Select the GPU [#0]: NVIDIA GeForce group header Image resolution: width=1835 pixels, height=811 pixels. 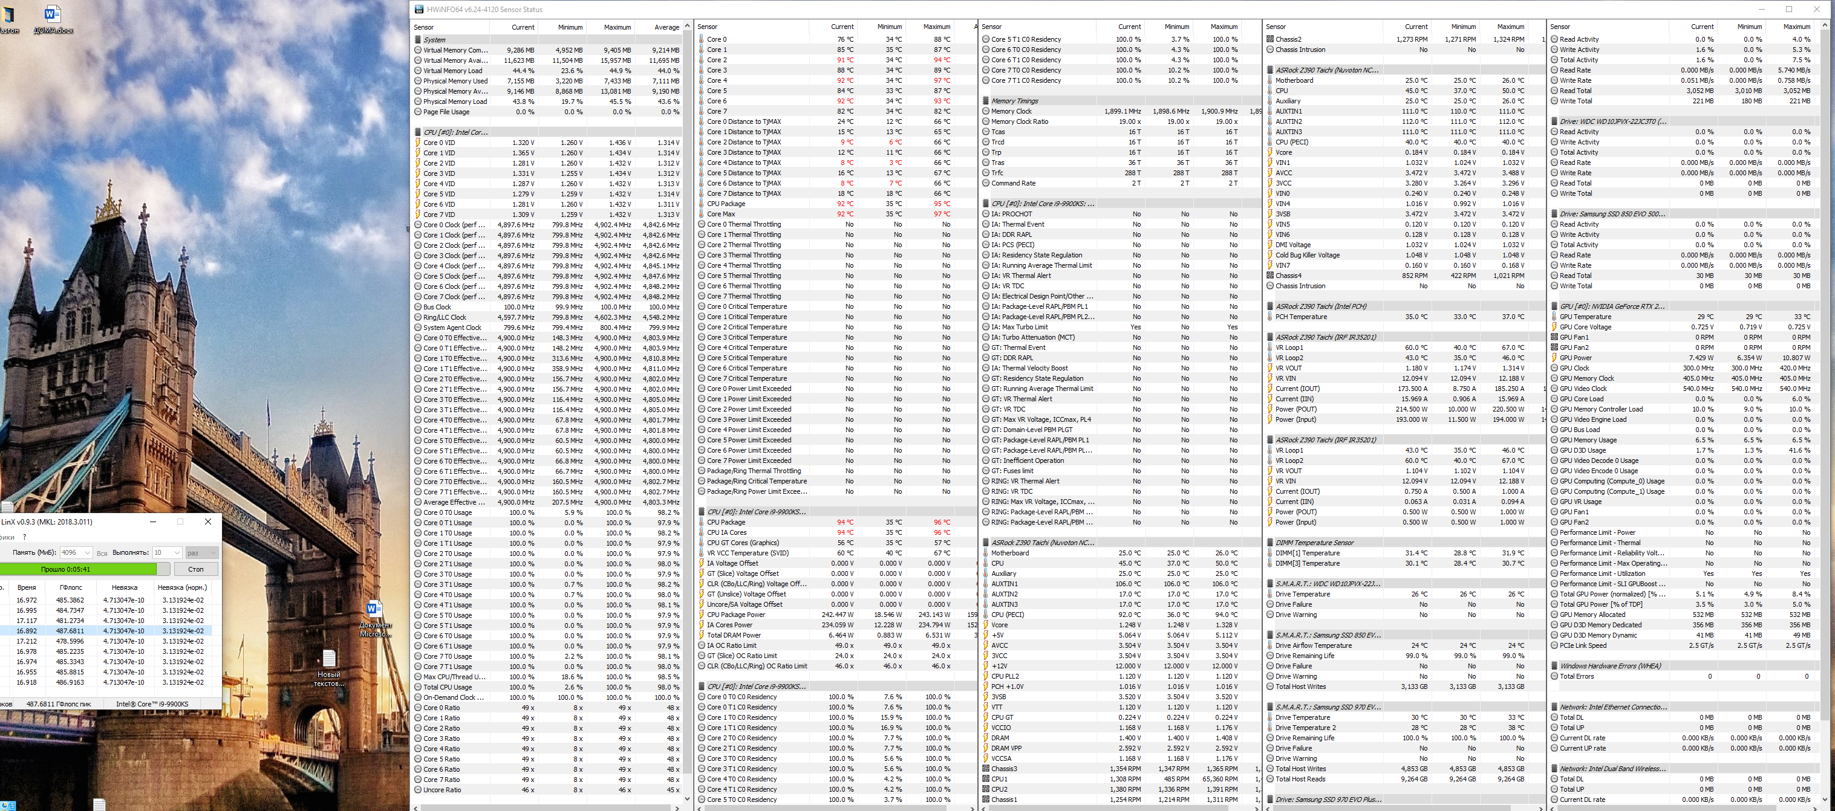[x=1612, y=306]
